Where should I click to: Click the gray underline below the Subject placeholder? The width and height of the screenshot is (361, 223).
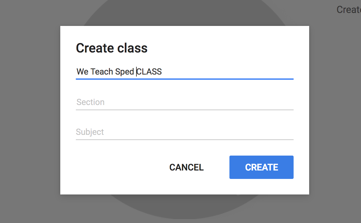click(184, 140)
